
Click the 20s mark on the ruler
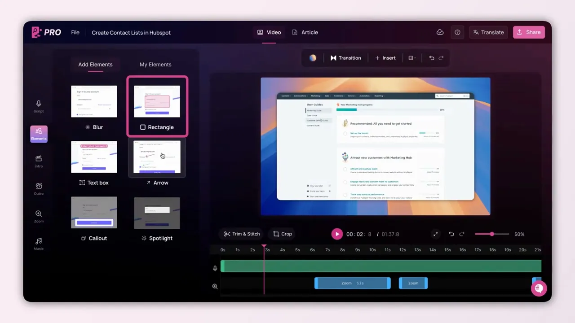click(x=522, y=250)
